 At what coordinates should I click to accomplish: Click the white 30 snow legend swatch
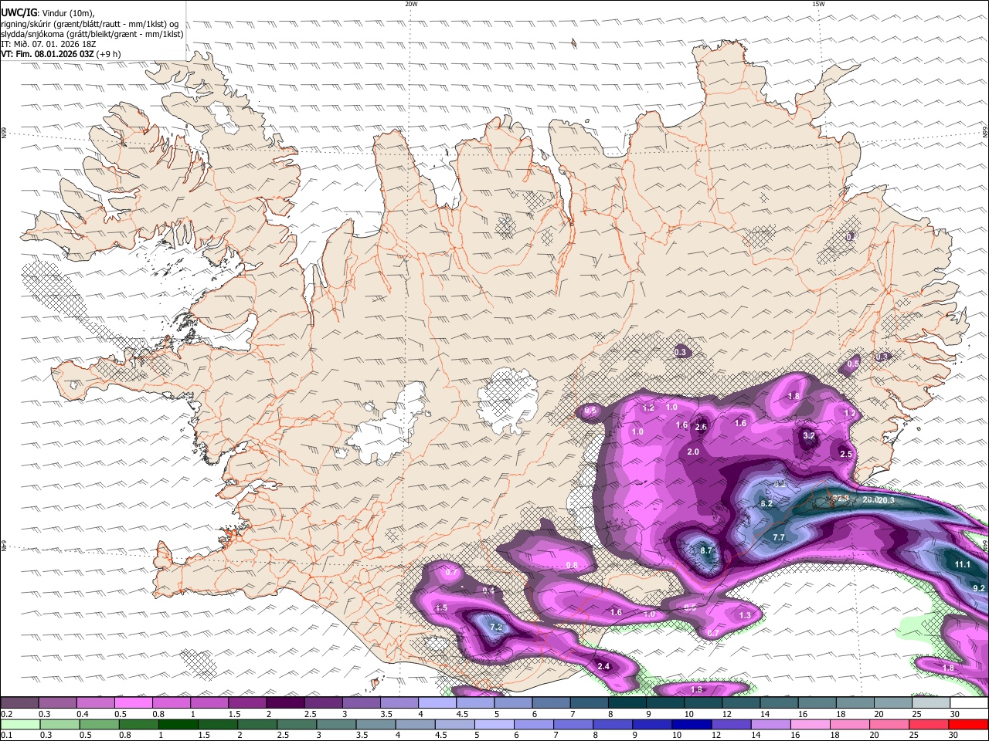point(970,702)
